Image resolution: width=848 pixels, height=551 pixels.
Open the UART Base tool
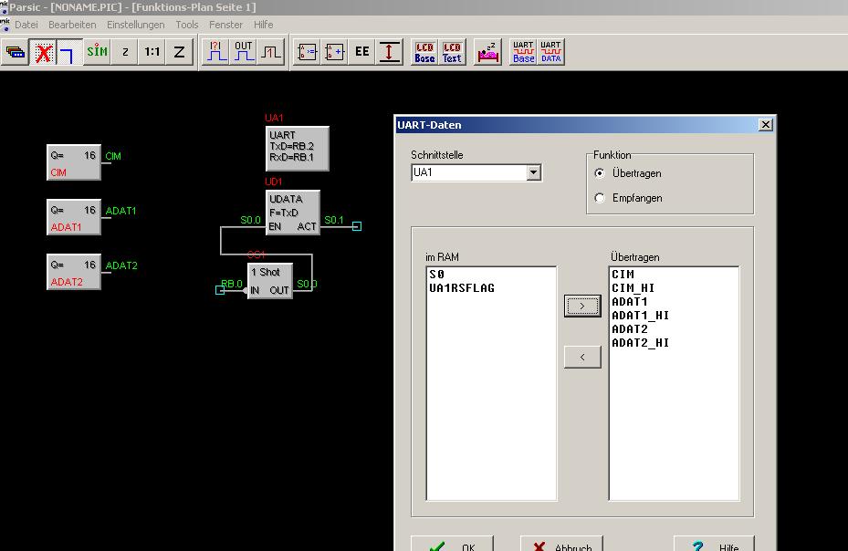pos(524,52)
